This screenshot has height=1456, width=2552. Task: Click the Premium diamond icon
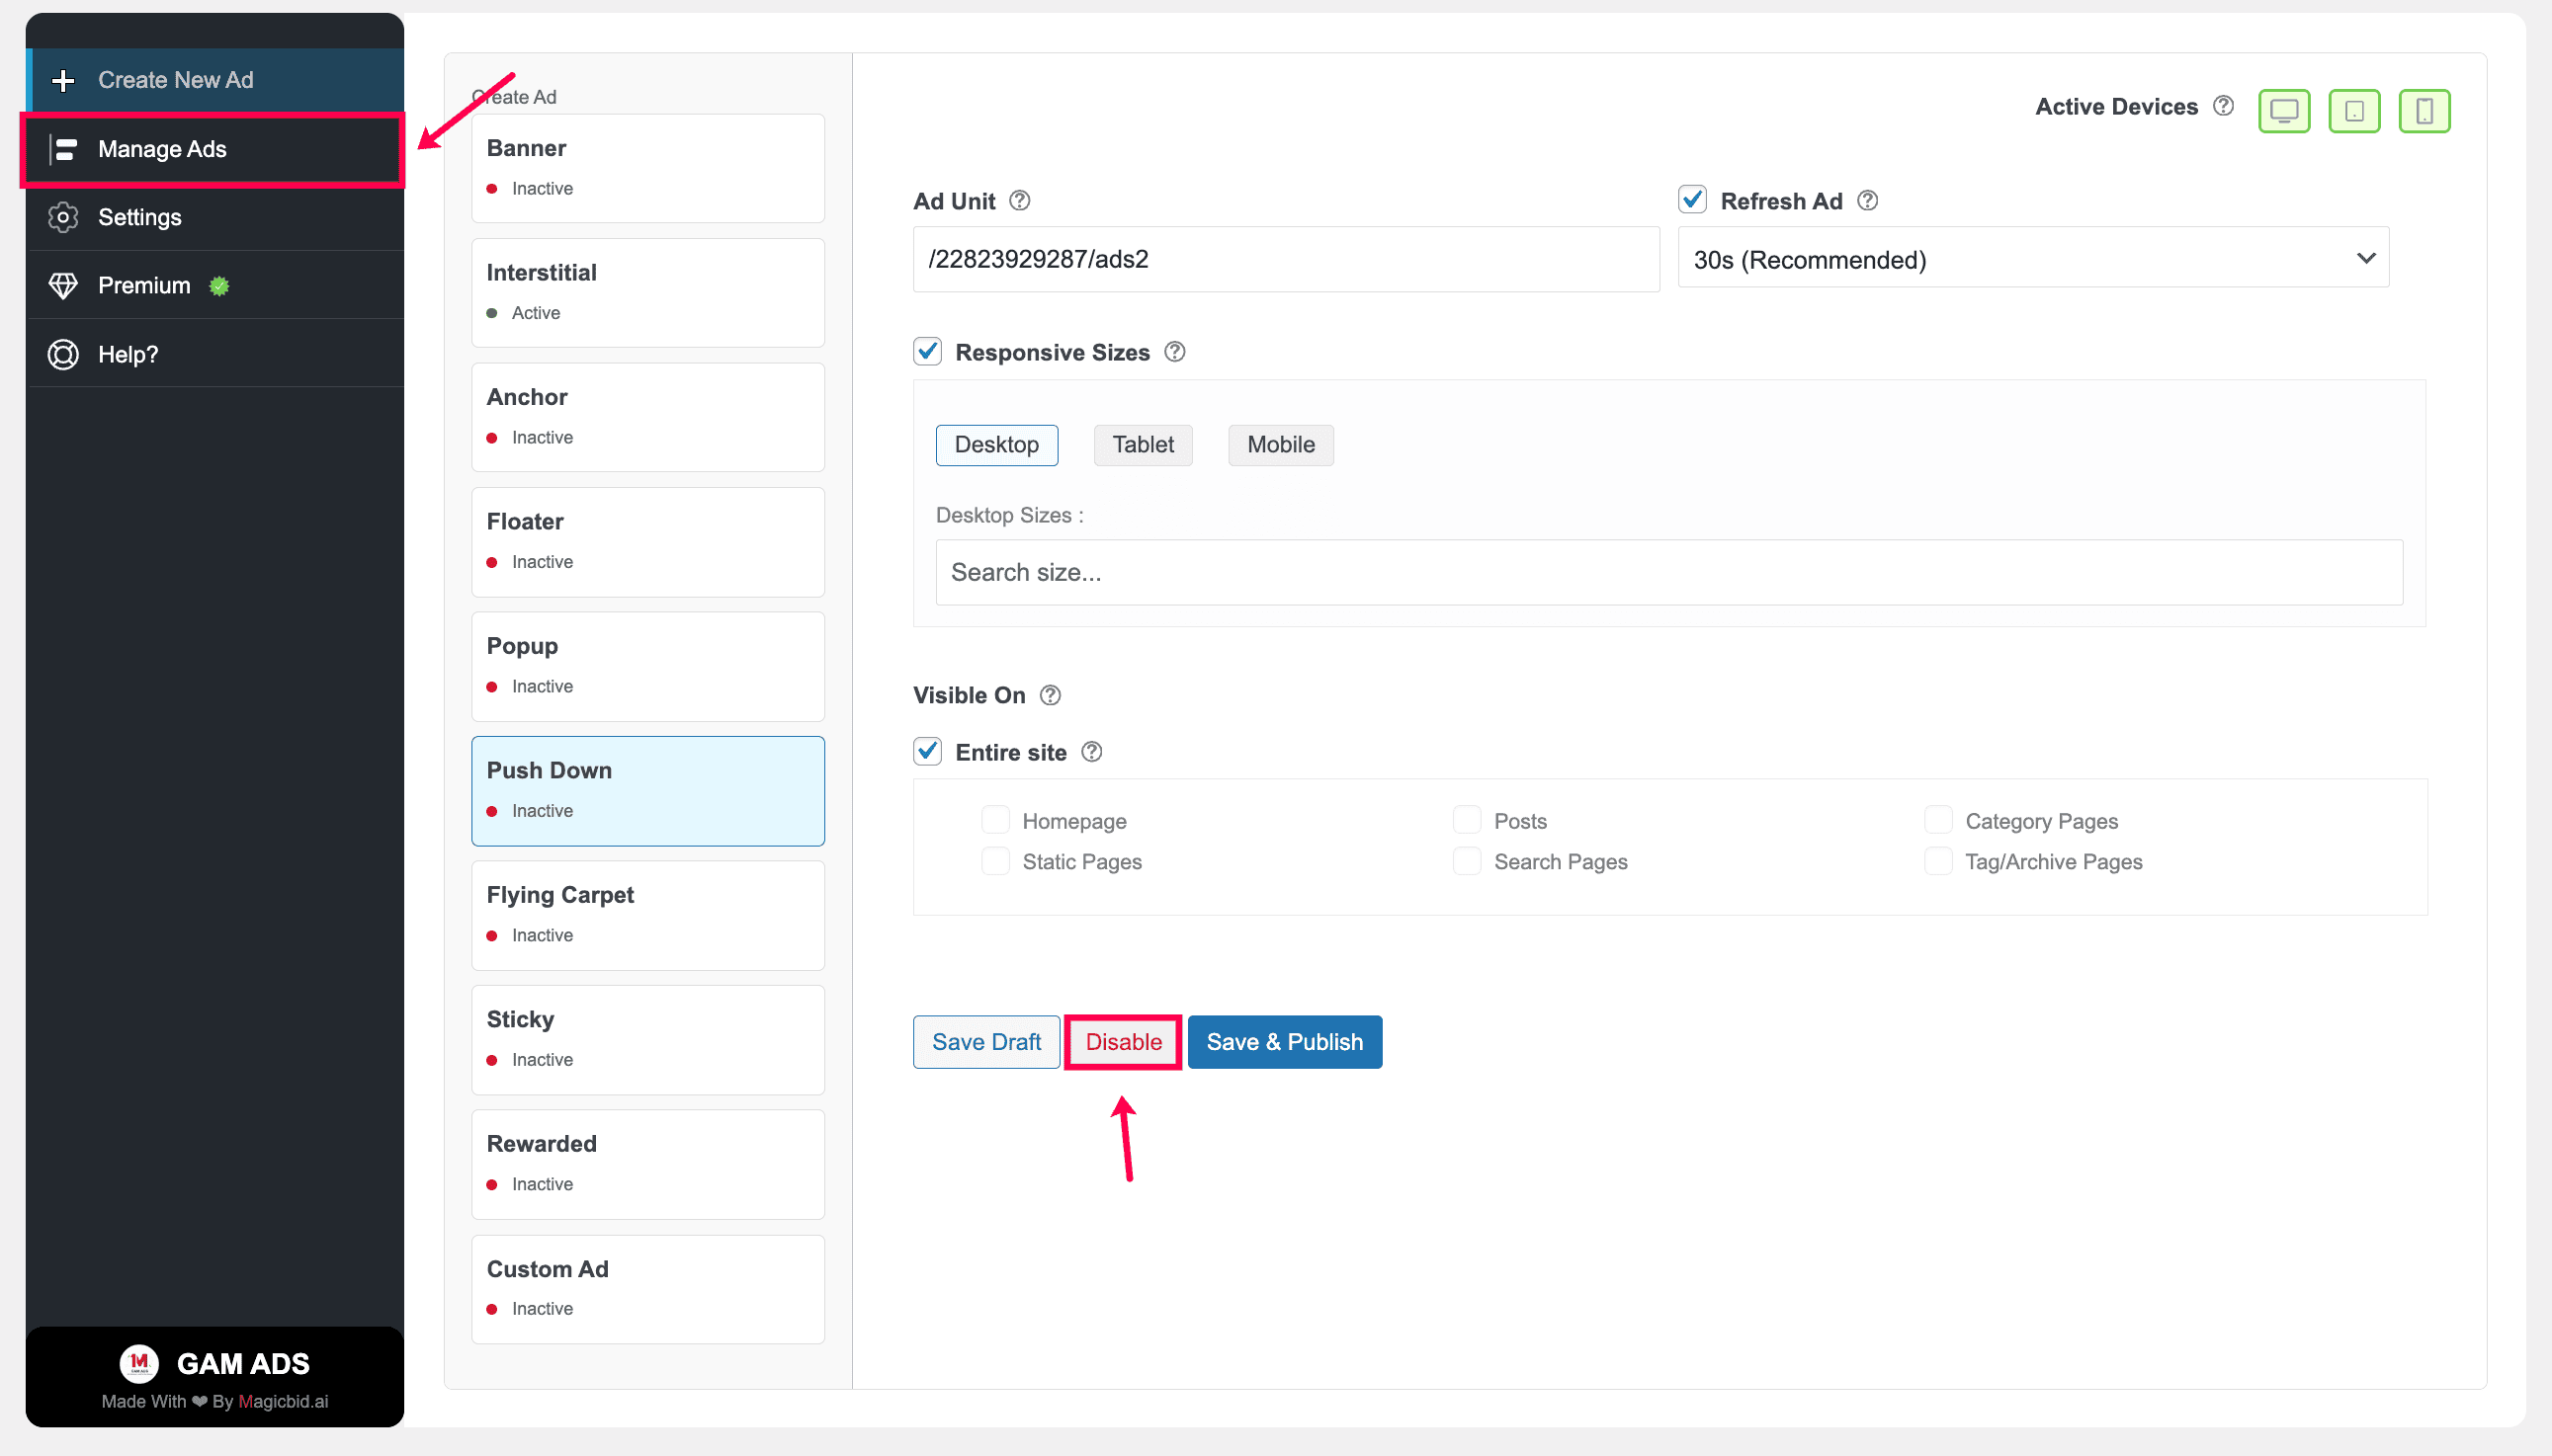63,286
